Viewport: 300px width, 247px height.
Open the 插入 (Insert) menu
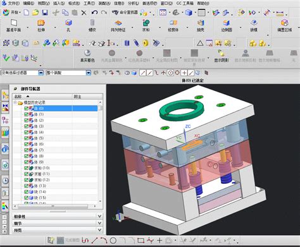point(59,3)
